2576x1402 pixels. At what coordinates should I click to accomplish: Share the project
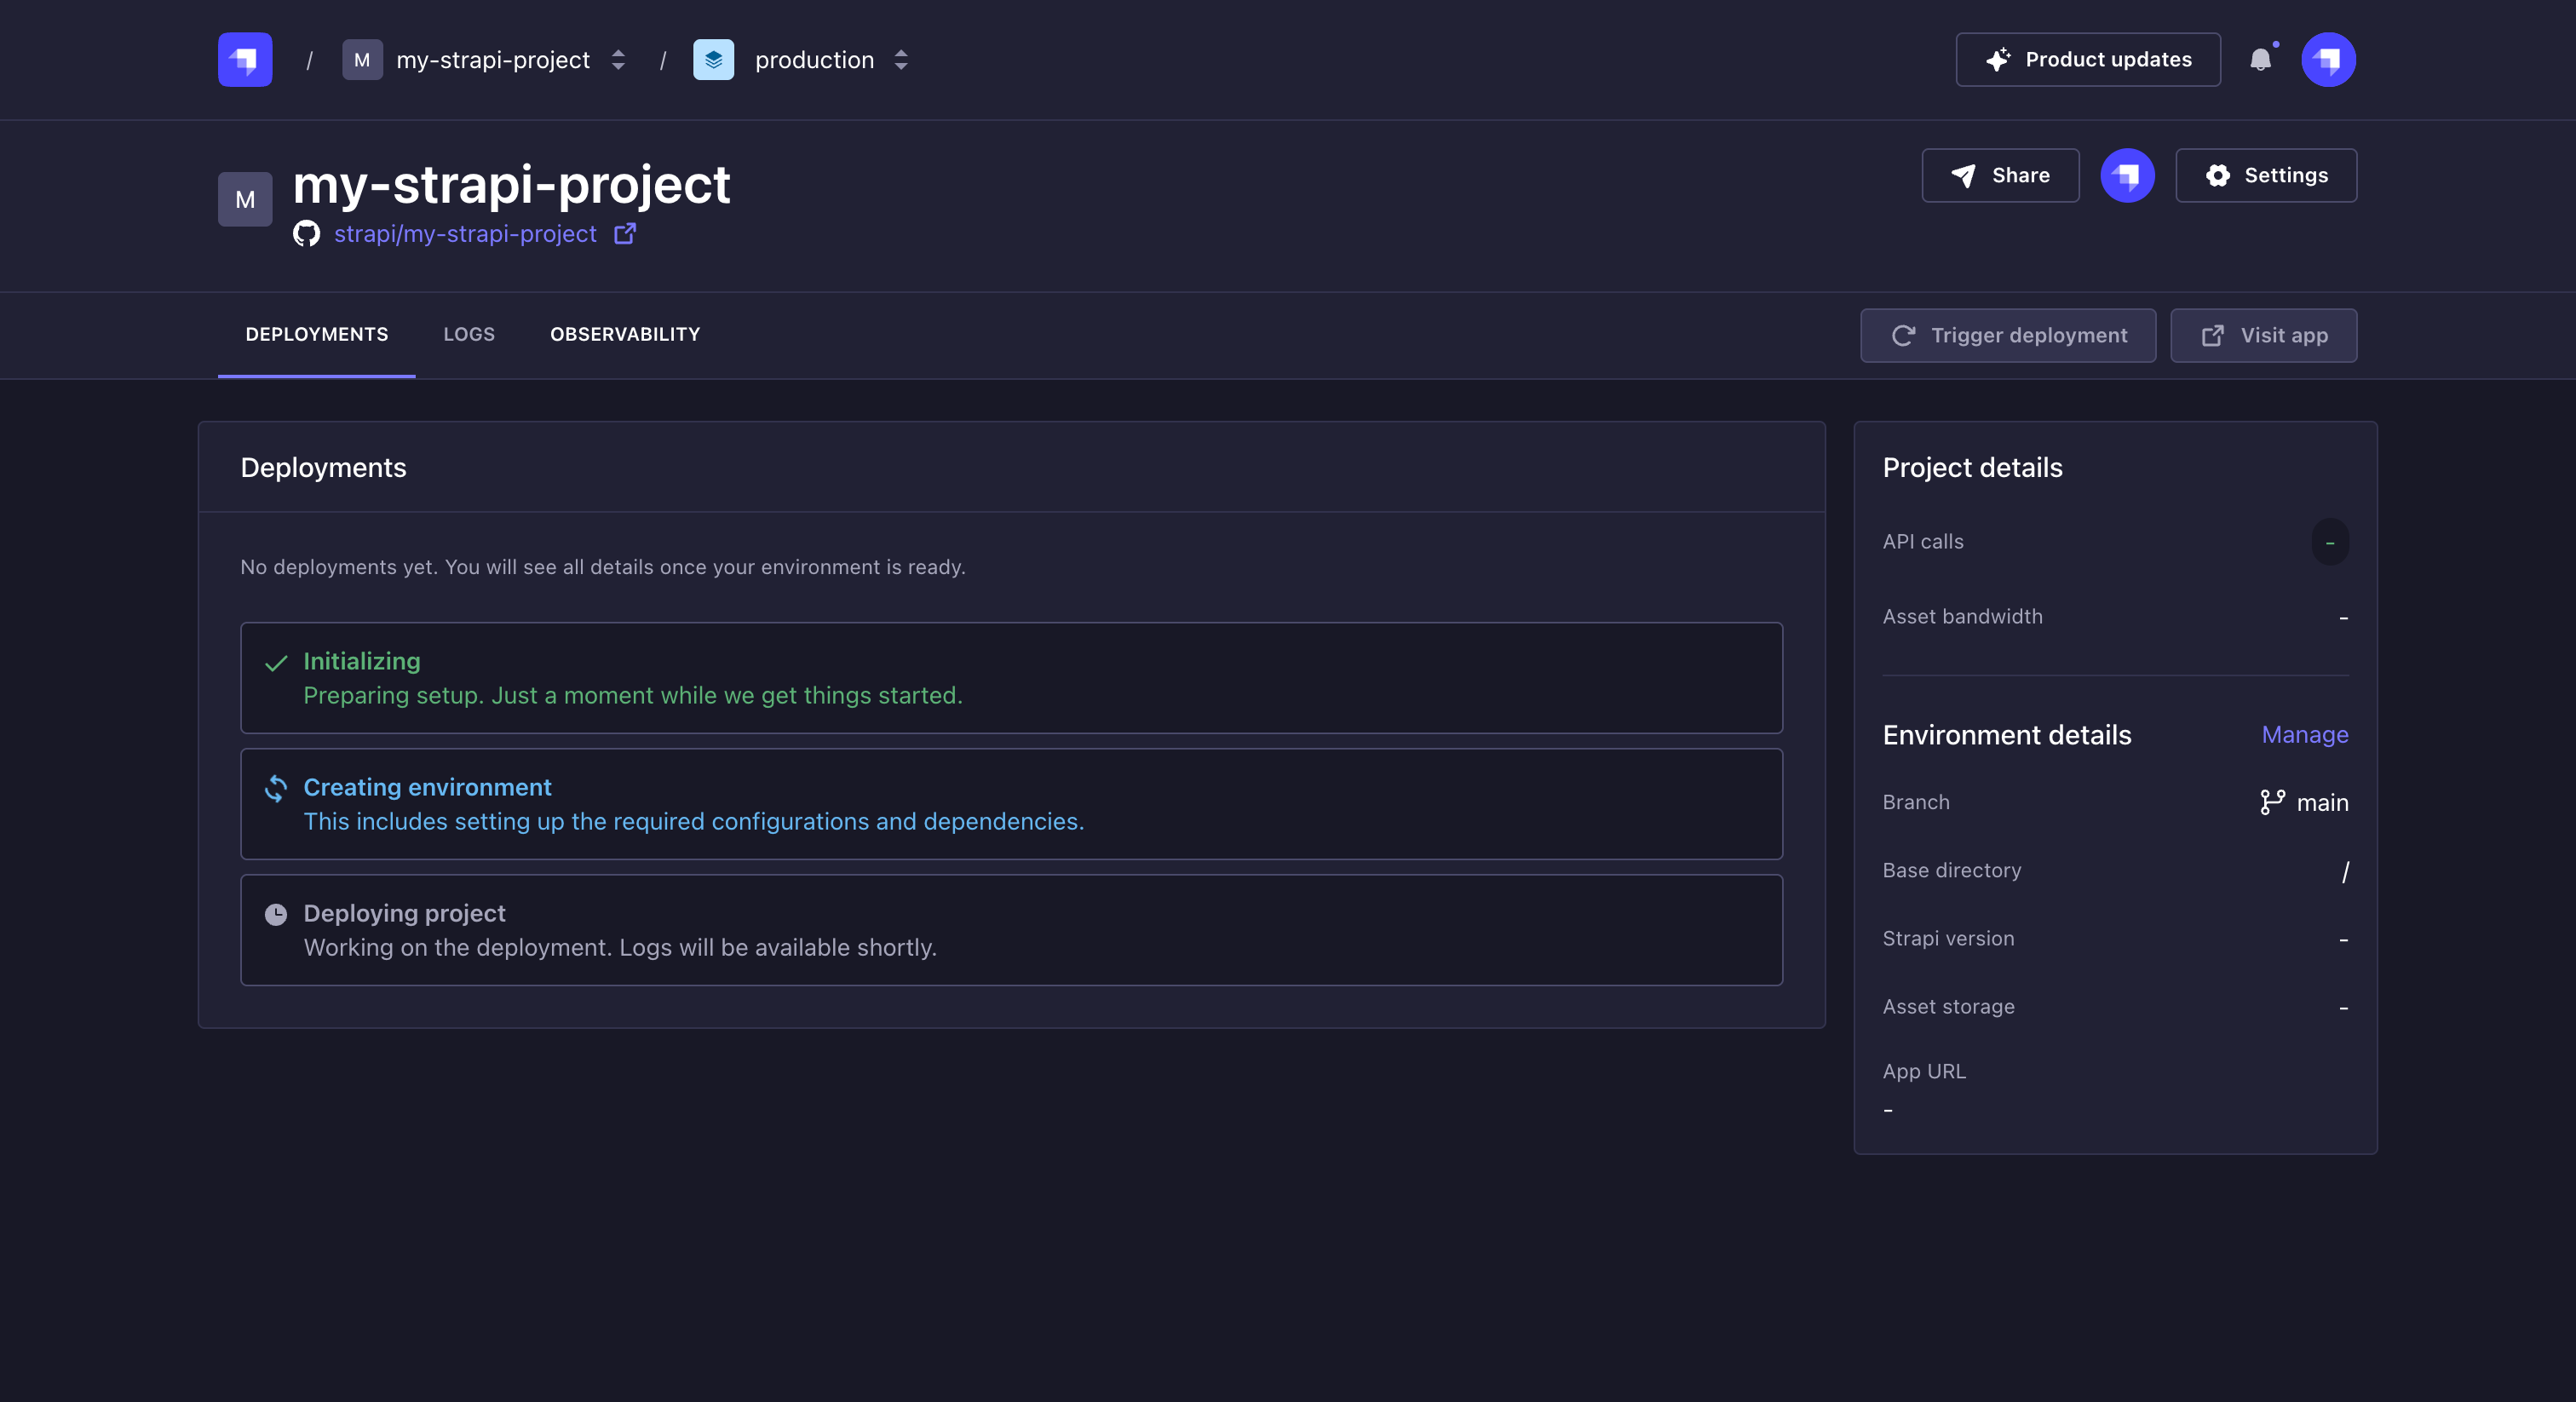point(2000,175)
